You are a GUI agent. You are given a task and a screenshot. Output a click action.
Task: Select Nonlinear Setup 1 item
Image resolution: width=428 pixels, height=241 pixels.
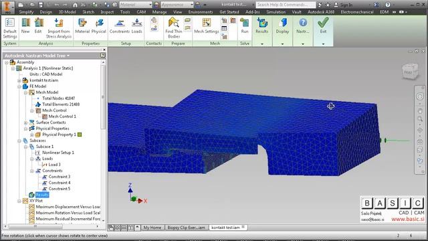(x=58, y=153)
